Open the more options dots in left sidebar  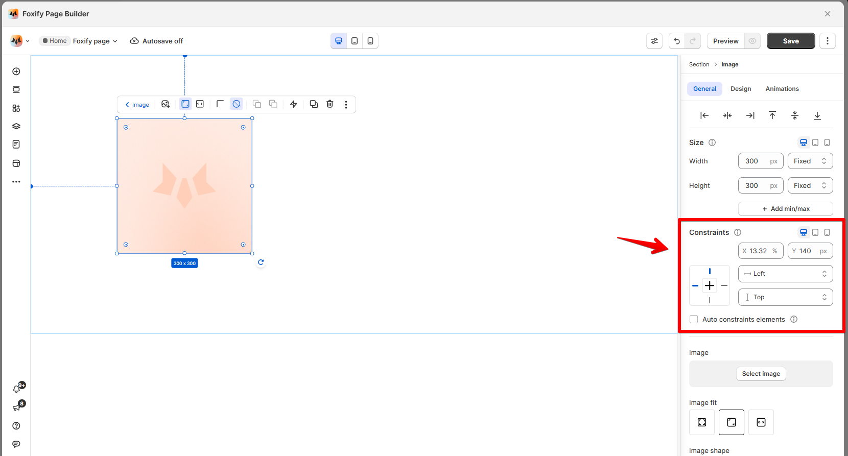coord(16,182)
